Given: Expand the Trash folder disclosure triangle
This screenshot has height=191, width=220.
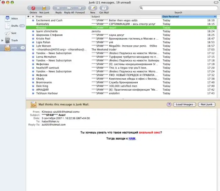Looking at the screenshot, I should pyautogui.click(x=3, y=40).
